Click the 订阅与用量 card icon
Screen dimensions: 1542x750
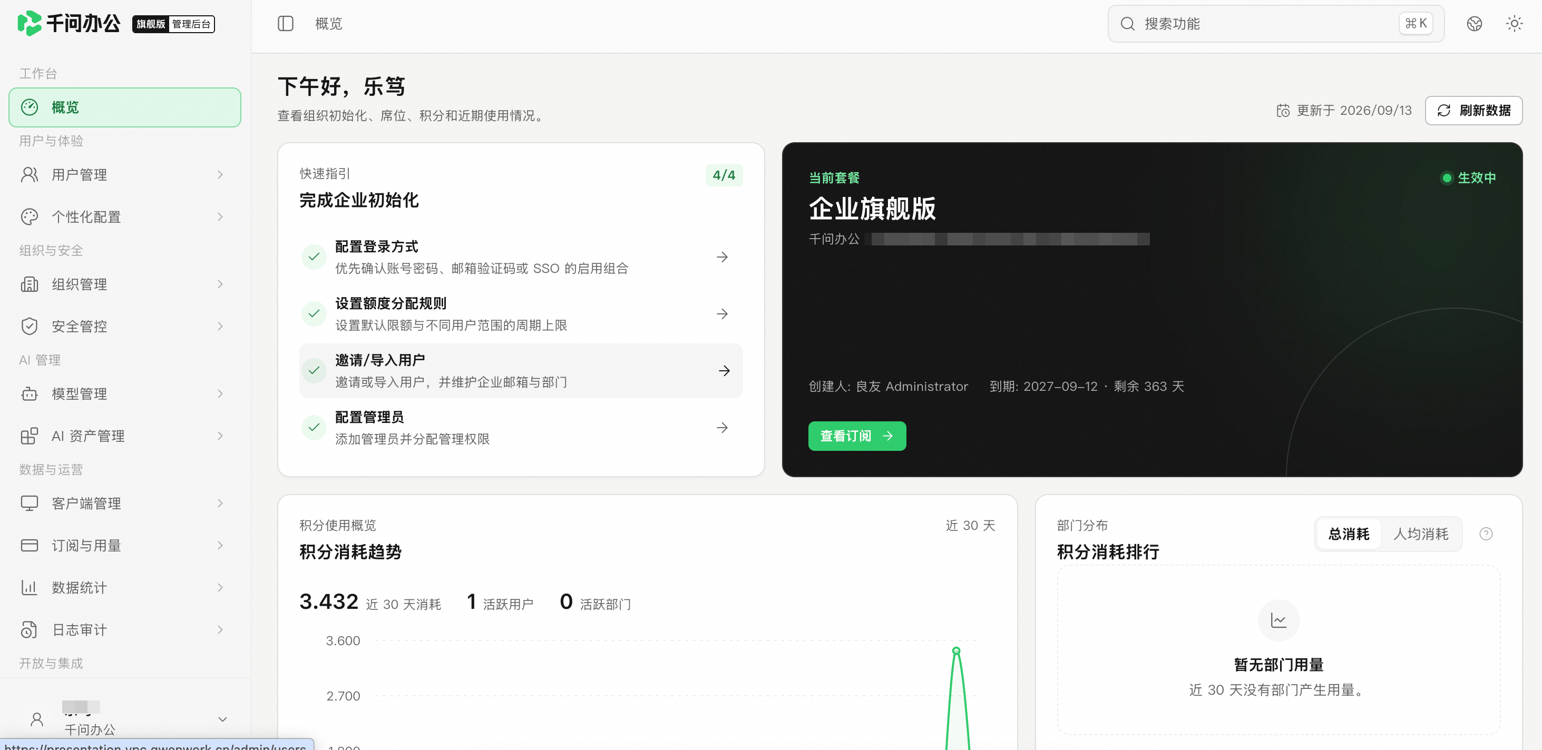pyautogui.click(x=30, y=545)
